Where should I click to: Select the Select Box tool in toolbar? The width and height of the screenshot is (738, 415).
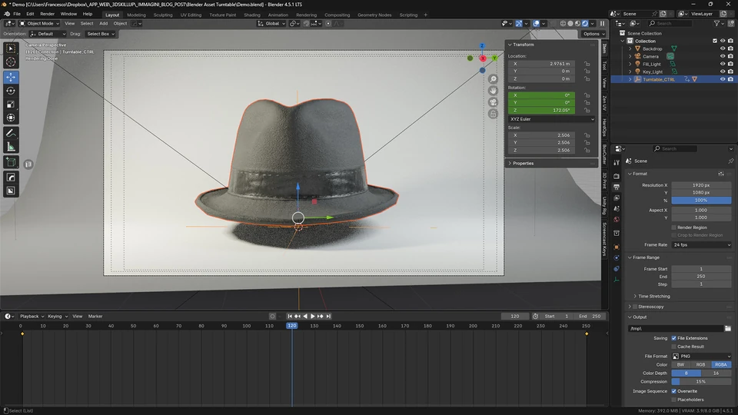(x=11, y=48)
